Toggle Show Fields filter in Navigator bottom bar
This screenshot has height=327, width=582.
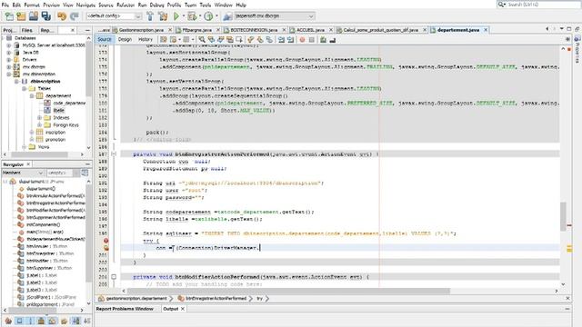[x=19, y=321]
